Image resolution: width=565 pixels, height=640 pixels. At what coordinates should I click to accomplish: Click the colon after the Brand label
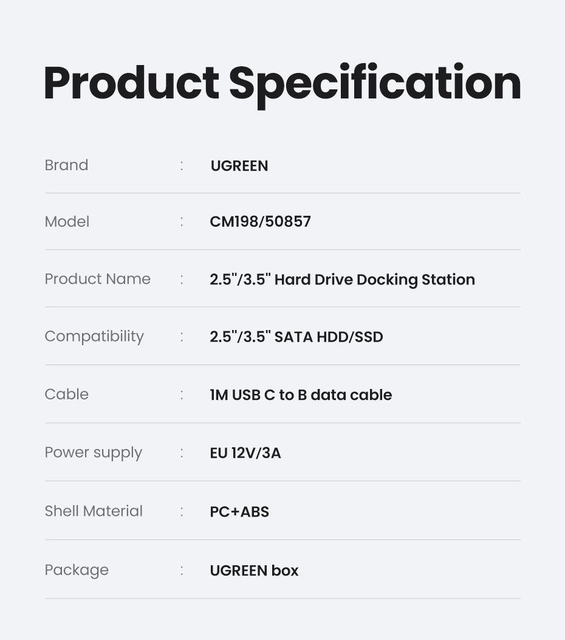pyautogui.click(x=182, y=166)
